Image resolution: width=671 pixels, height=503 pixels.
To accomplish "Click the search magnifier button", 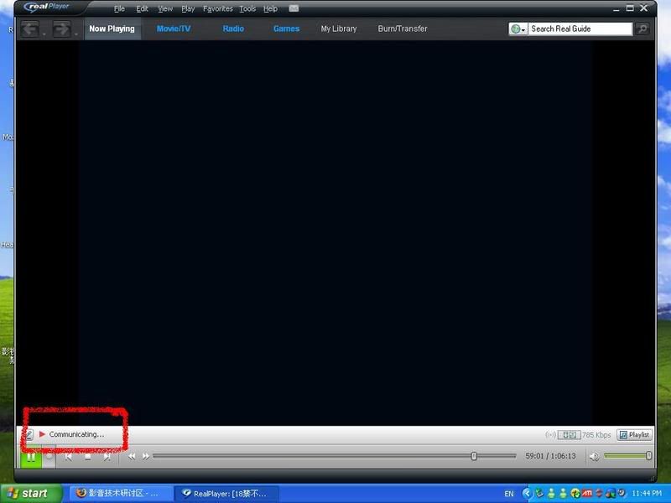I will (642, 29).
